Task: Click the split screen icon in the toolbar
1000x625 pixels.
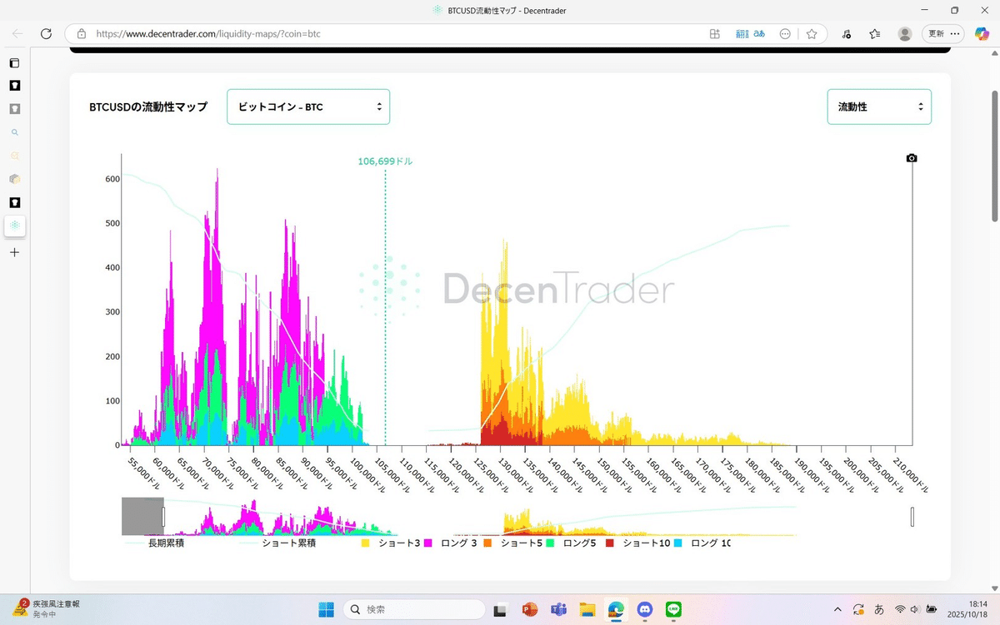Action: [x=713, y=34]
